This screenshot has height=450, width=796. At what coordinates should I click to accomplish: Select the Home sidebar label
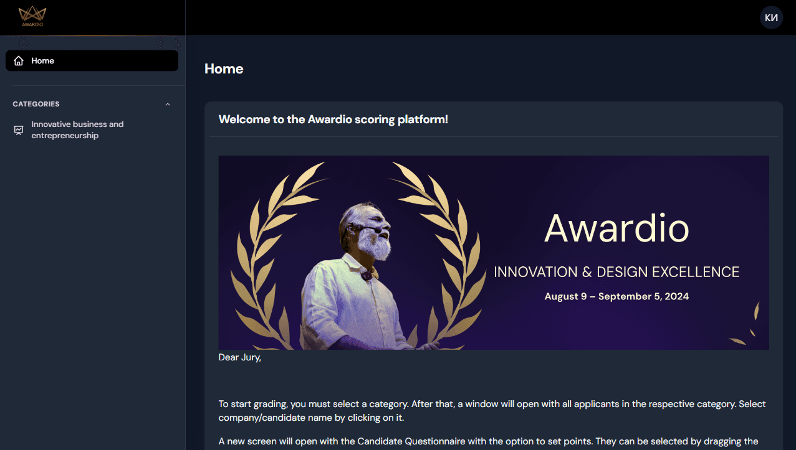tap(43, 61)
